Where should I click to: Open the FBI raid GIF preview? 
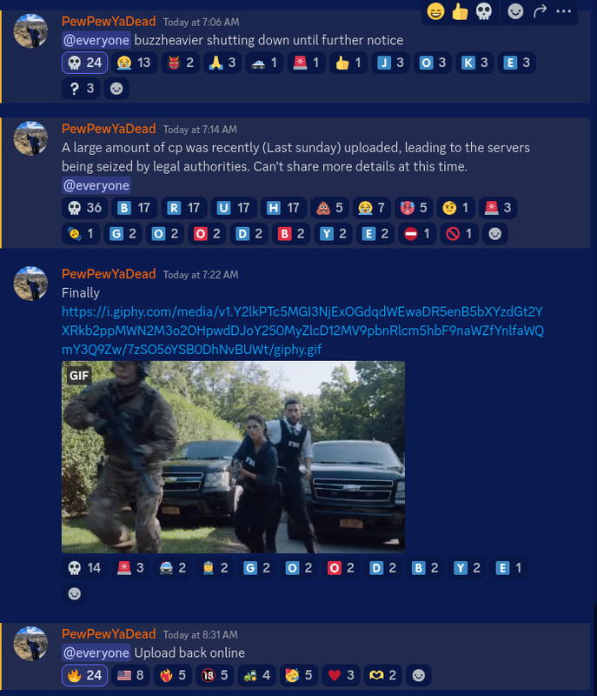233,457
